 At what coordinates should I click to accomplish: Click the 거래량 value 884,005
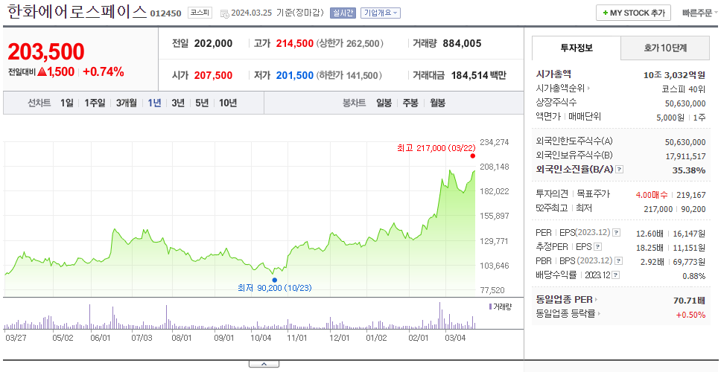(462, 44)
